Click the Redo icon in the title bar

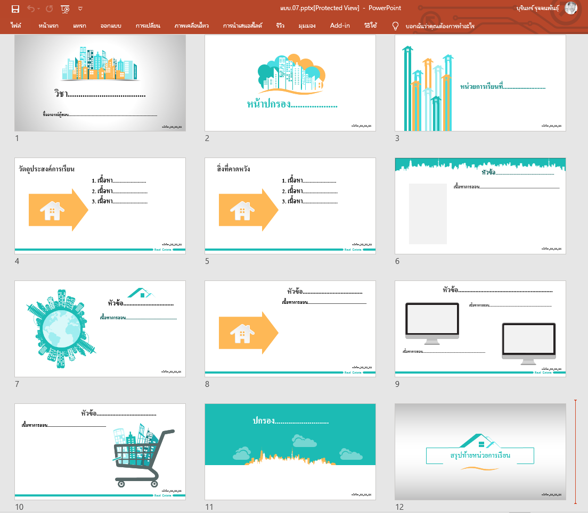coord(50,9)
